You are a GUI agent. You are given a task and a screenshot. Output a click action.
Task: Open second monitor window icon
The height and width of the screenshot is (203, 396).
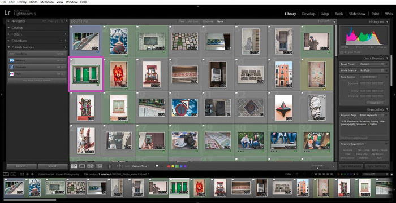tap(13, 174)
